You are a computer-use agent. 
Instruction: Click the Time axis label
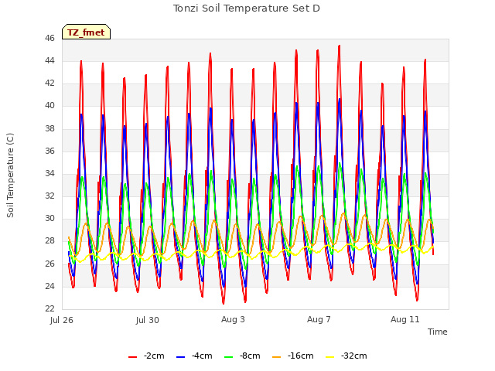(438, 332)
